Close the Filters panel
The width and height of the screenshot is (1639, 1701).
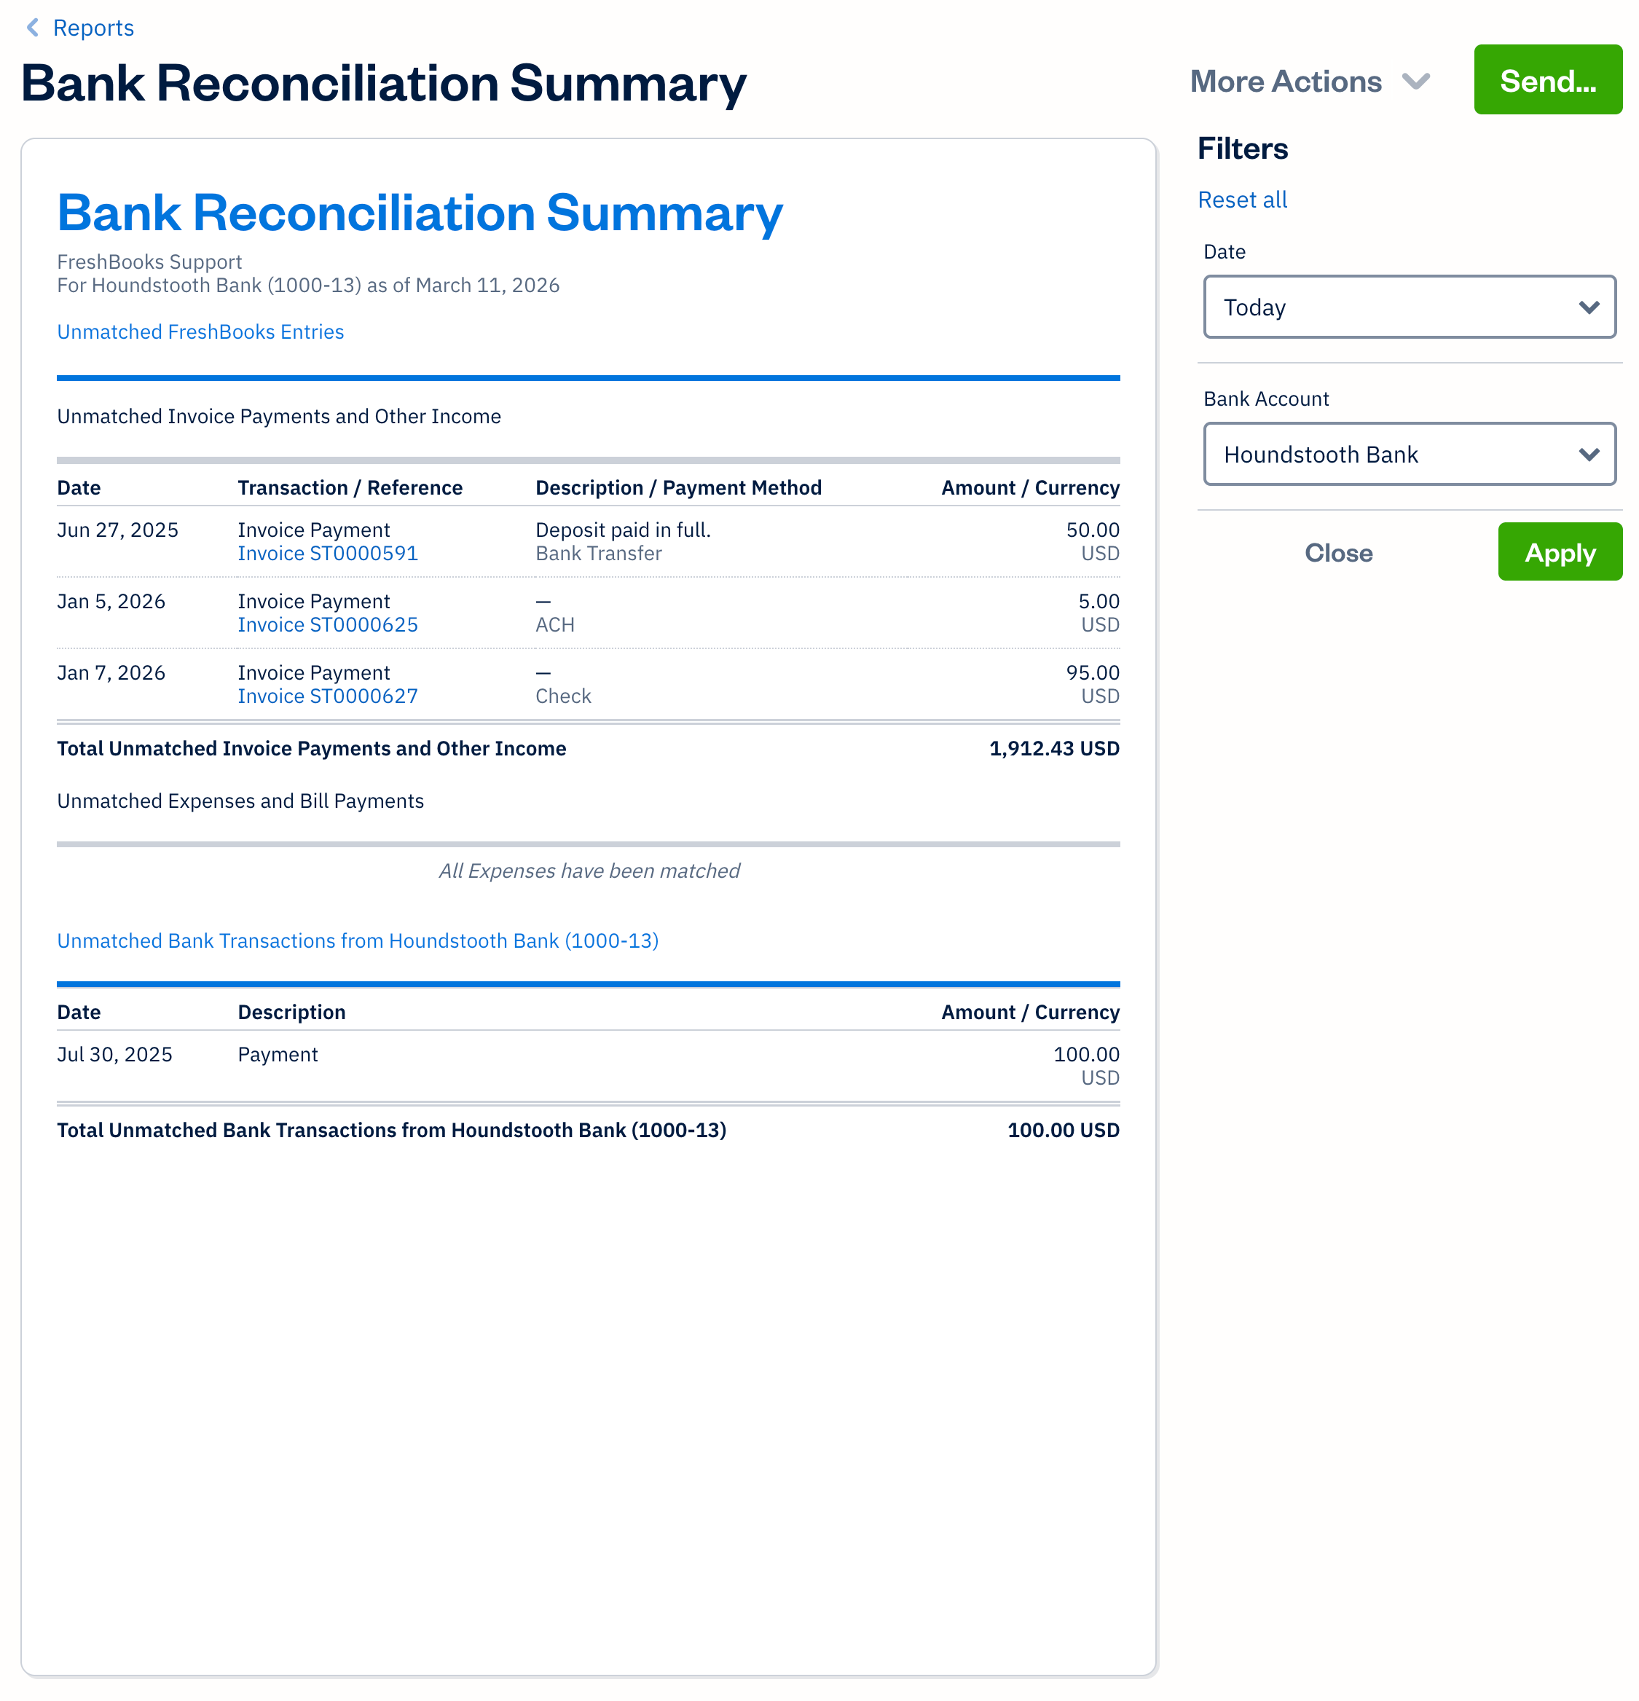tap(1338, 552)
